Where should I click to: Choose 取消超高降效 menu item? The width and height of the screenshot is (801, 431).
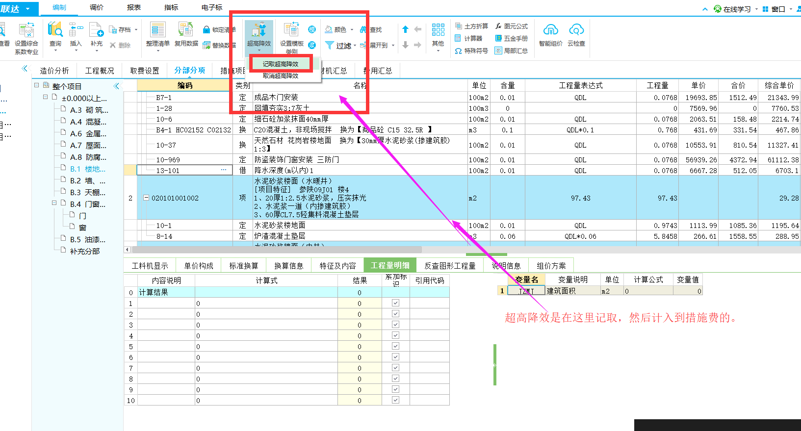281,76
